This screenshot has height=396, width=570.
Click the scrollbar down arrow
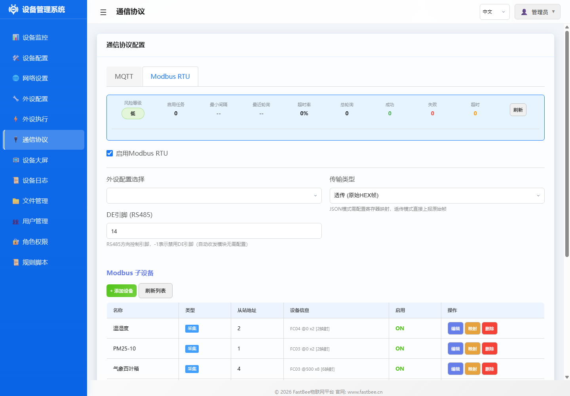click(567, 377)
